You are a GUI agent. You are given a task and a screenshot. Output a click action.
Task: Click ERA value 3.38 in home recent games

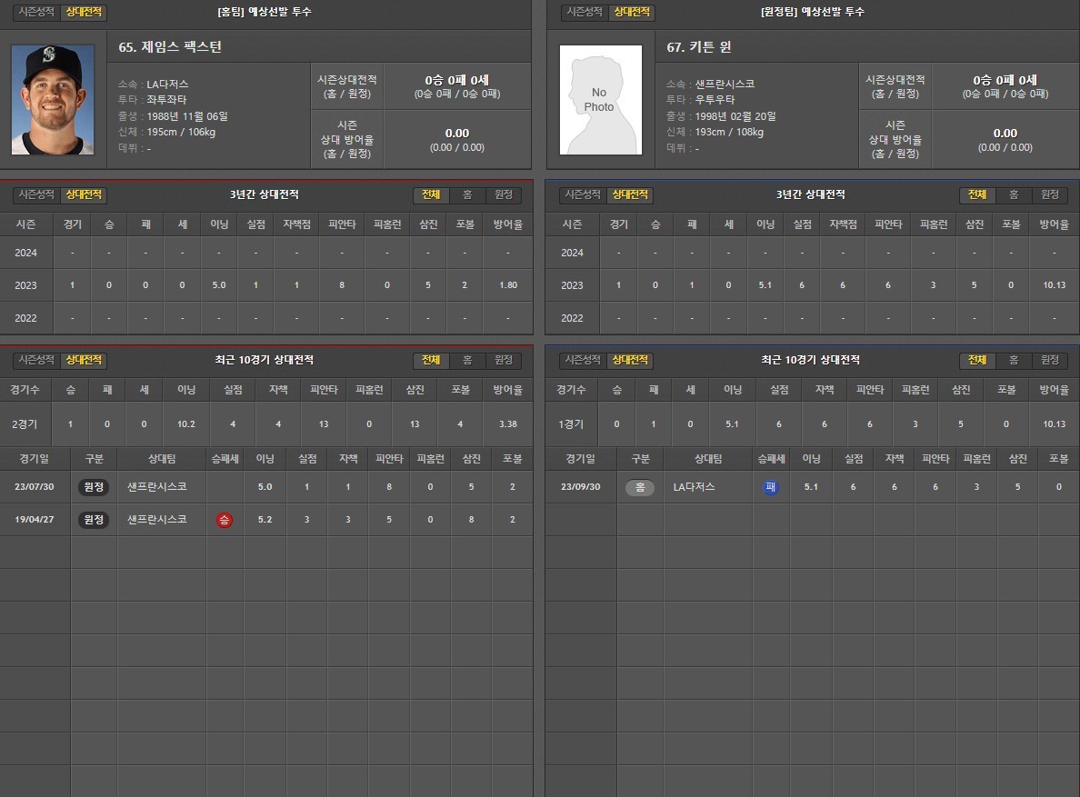[x=508, y=424]
